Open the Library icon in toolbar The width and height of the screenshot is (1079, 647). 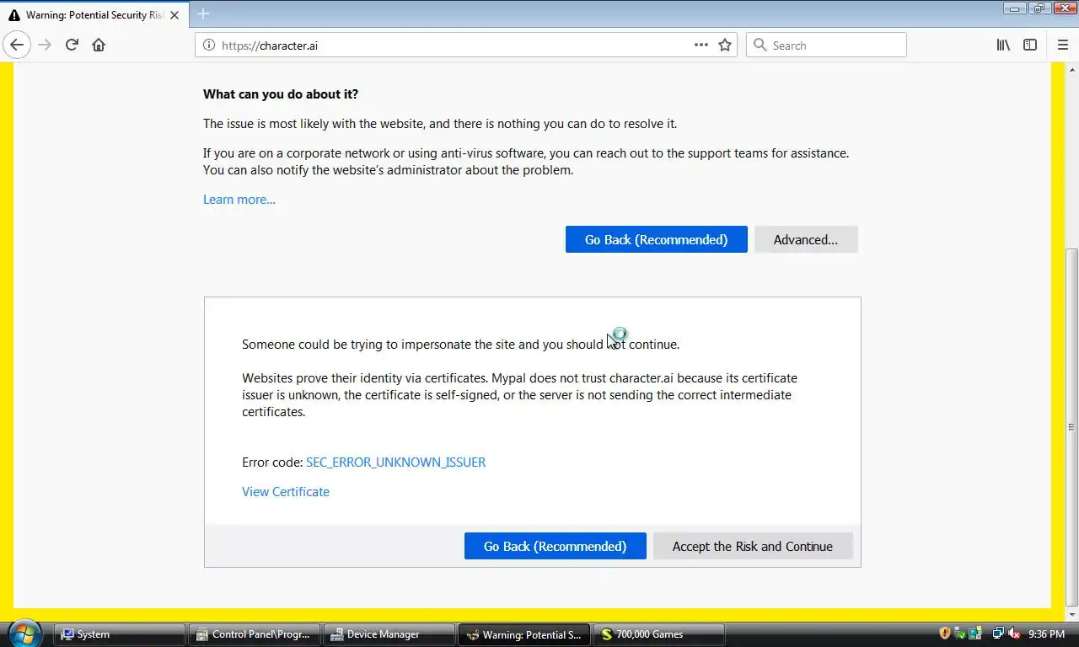click(x=1003, y=45)
